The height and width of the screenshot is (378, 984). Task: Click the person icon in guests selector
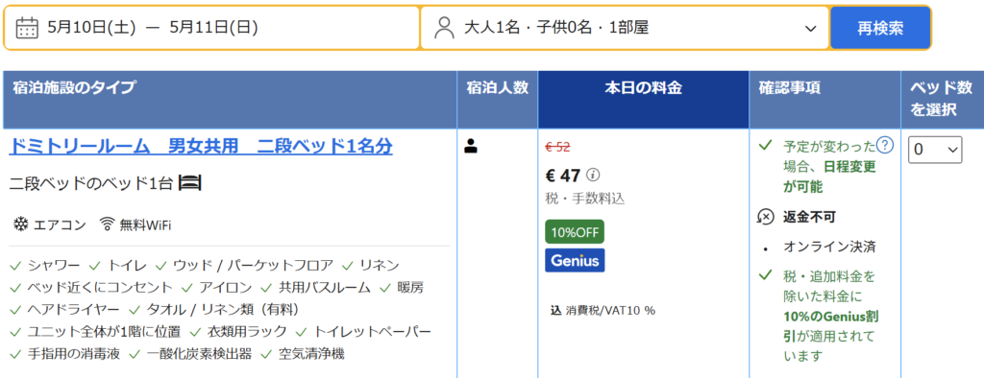pyautogui.click(x=444, y=28)
